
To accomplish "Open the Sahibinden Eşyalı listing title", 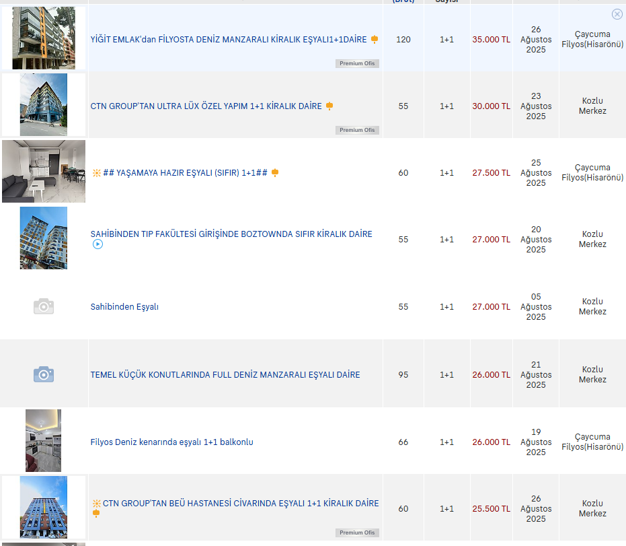I will (x=124, y=307).
